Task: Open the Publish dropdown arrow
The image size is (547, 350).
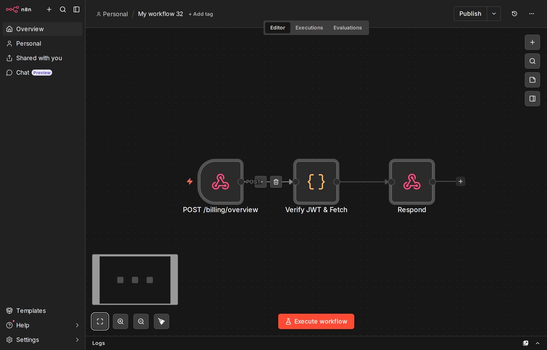Action: pyautogui.click(x=494, y=14)
